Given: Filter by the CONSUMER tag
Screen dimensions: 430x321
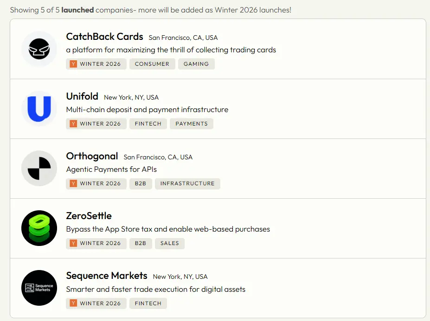Looking at the screenshot, I should [152, 64].
